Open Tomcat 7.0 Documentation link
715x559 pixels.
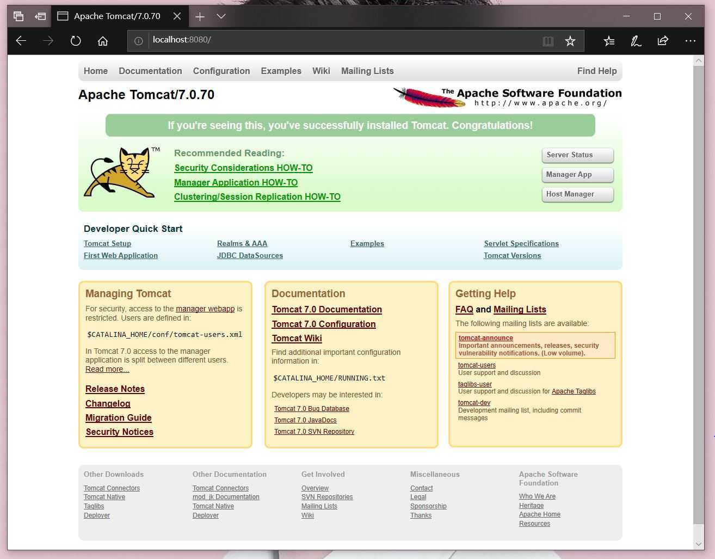click(326, 310)
